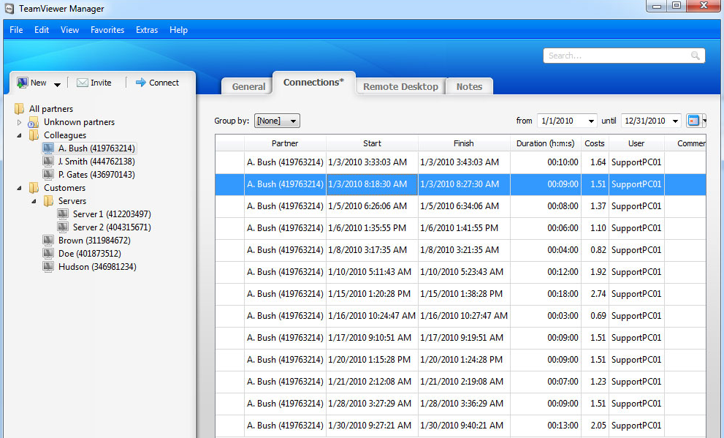The width and height of the screenshot is (724, 438).
Task: Click the Servers folder icon
Action: tap(48, 201)
